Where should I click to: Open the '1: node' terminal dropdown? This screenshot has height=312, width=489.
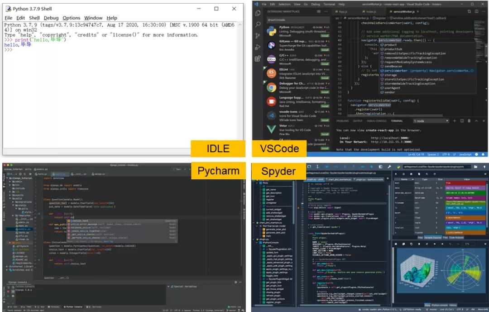(x=431, y=121)
